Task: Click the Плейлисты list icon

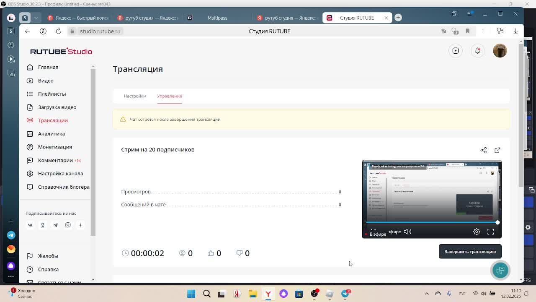Action: (x=30, y=94)
